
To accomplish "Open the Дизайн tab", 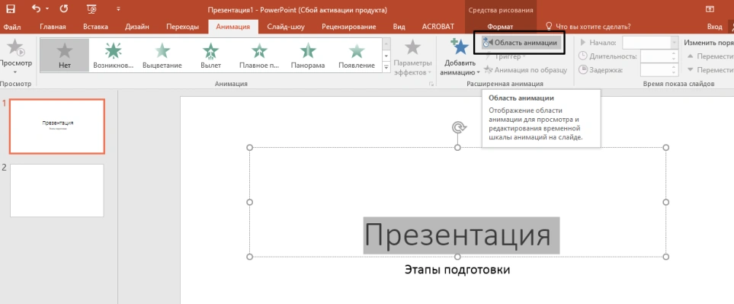I will coord(137,27).
